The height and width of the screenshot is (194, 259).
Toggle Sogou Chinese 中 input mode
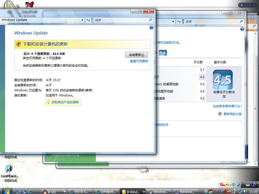pyautogui.click(x=234, y=185)
